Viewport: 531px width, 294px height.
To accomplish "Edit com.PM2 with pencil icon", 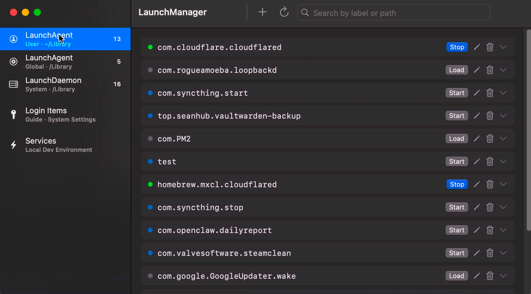I will tap(476, 139).
